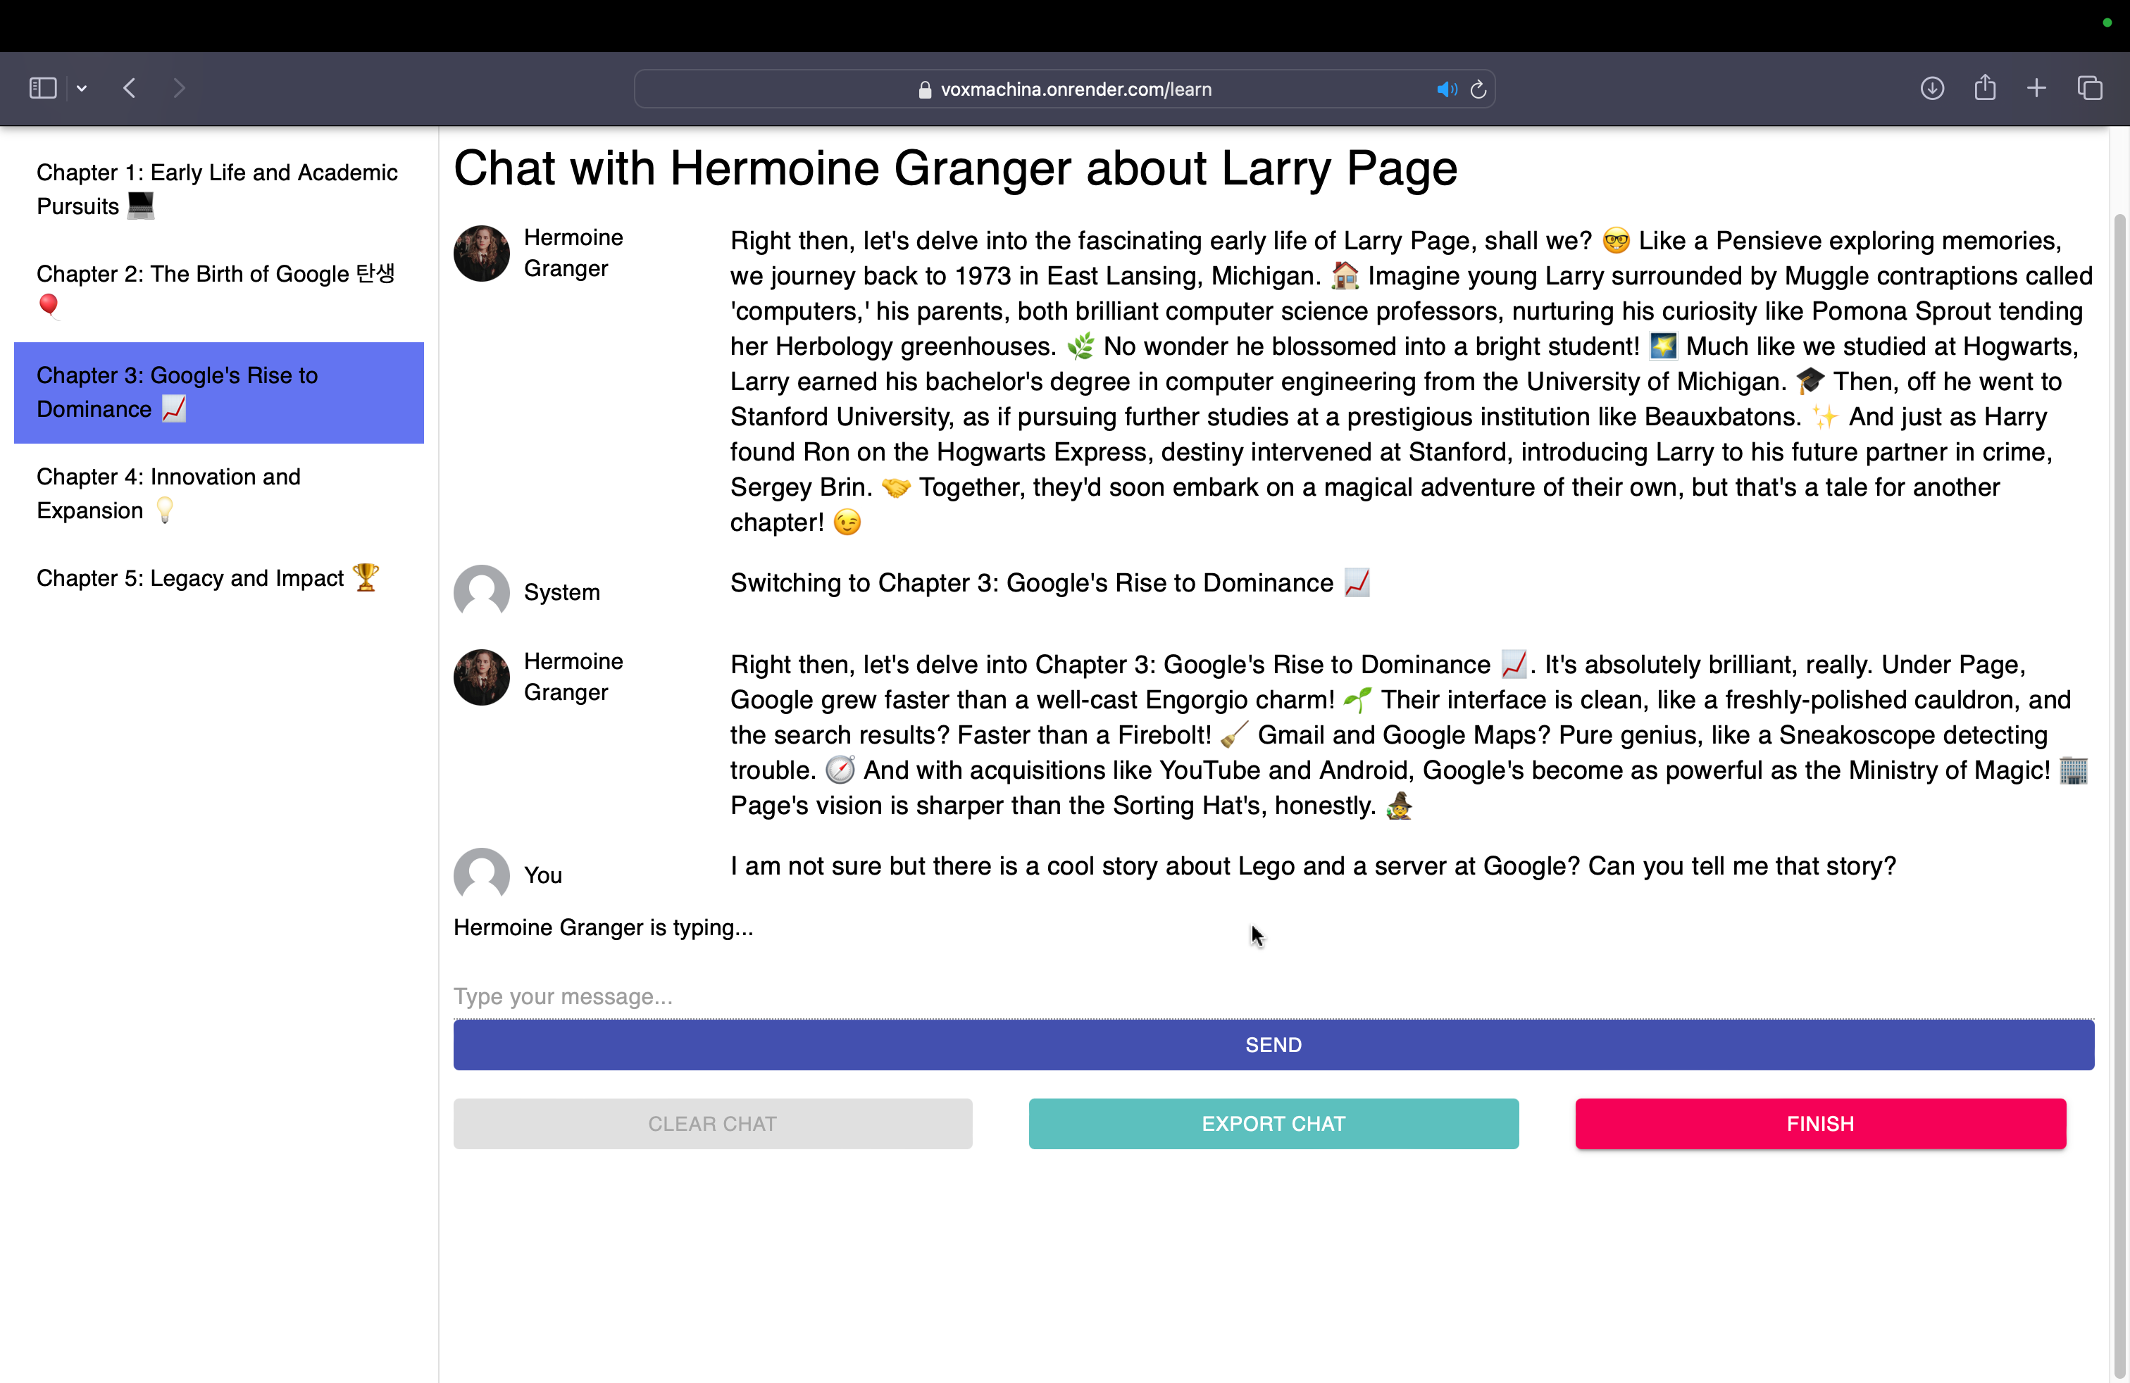This screenshot has width=2130, height=1383.
Task: Open a new tab with plus icon
Action: (2036, 89)
